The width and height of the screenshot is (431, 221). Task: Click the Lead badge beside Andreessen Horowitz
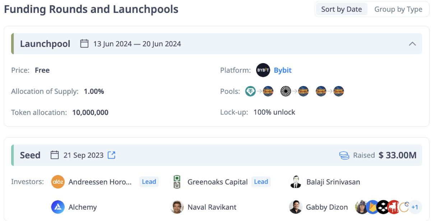pos(149,182)
